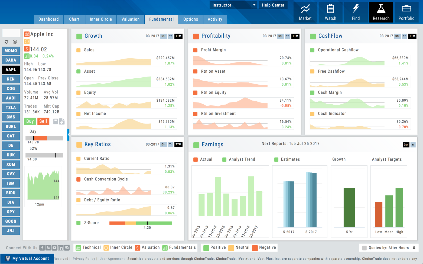Select BABA in the watchlist
Image resolution: width=423 pixels, height=264 pixels.
11,60
